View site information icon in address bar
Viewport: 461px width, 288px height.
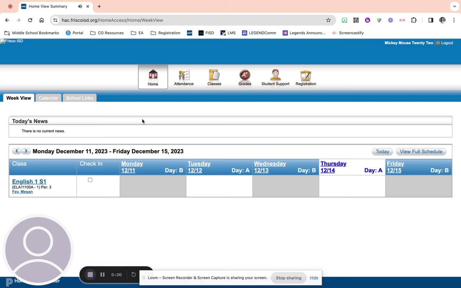pos(55,20)
